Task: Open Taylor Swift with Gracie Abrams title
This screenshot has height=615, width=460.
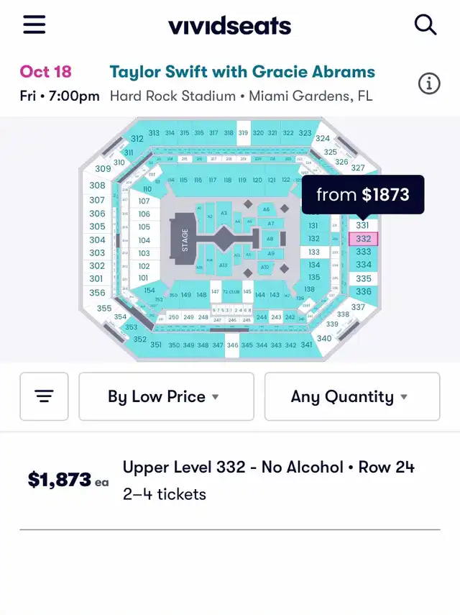Action: (x=242, y=72)
